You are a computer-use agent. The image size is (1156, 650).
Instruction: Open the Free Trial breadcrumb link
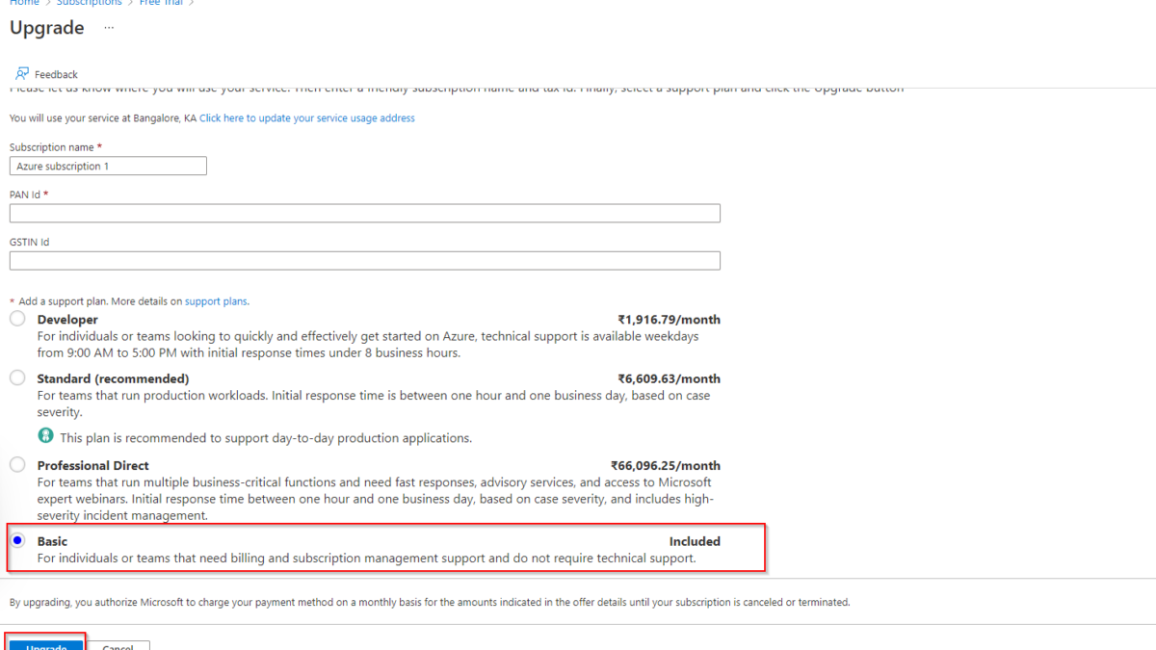pyautogui.click(x=161, y=3)
